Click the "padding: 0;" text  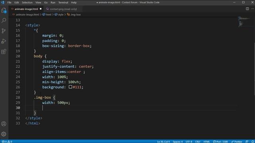coord(54,41)
